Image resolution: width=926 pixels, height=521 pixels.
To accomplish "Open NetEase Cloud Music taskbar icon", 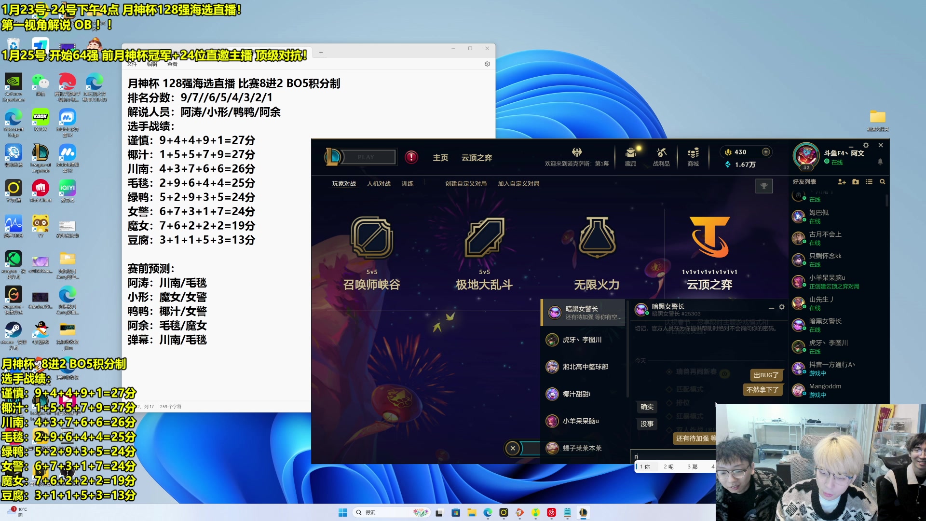I will coord(551,513).
